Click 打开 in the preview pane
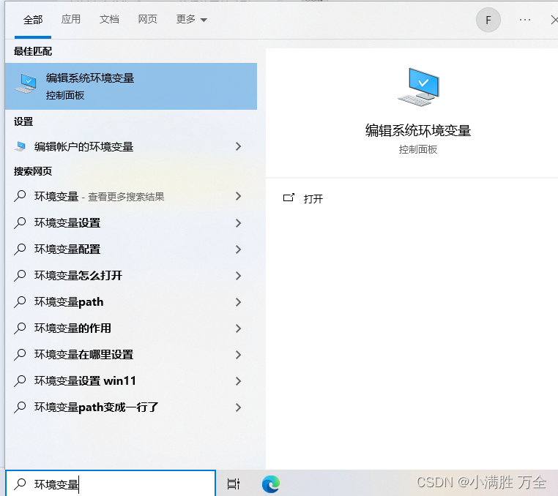 coord(313,199)
